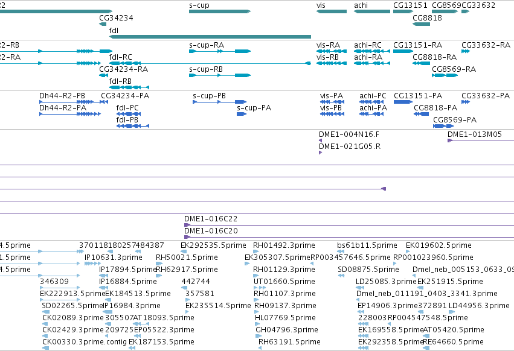Click the s-cup gene label

(x=199, y=5)
